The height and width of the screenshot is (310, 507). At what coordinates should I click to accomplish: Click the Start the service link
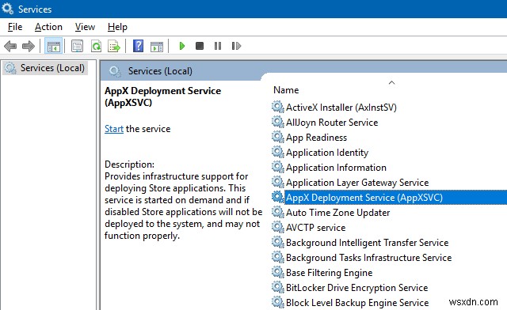114,129
